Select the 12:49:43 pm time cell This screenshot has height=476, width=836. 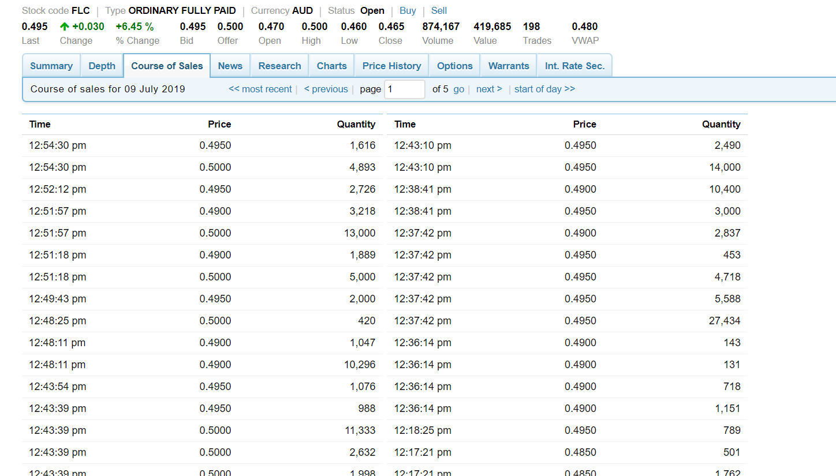pyautogui.click(x=58, y=299)
